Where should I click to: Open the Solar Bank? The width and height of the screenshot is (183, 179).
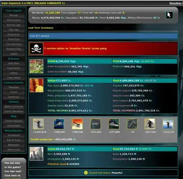[x=14, y=63]
